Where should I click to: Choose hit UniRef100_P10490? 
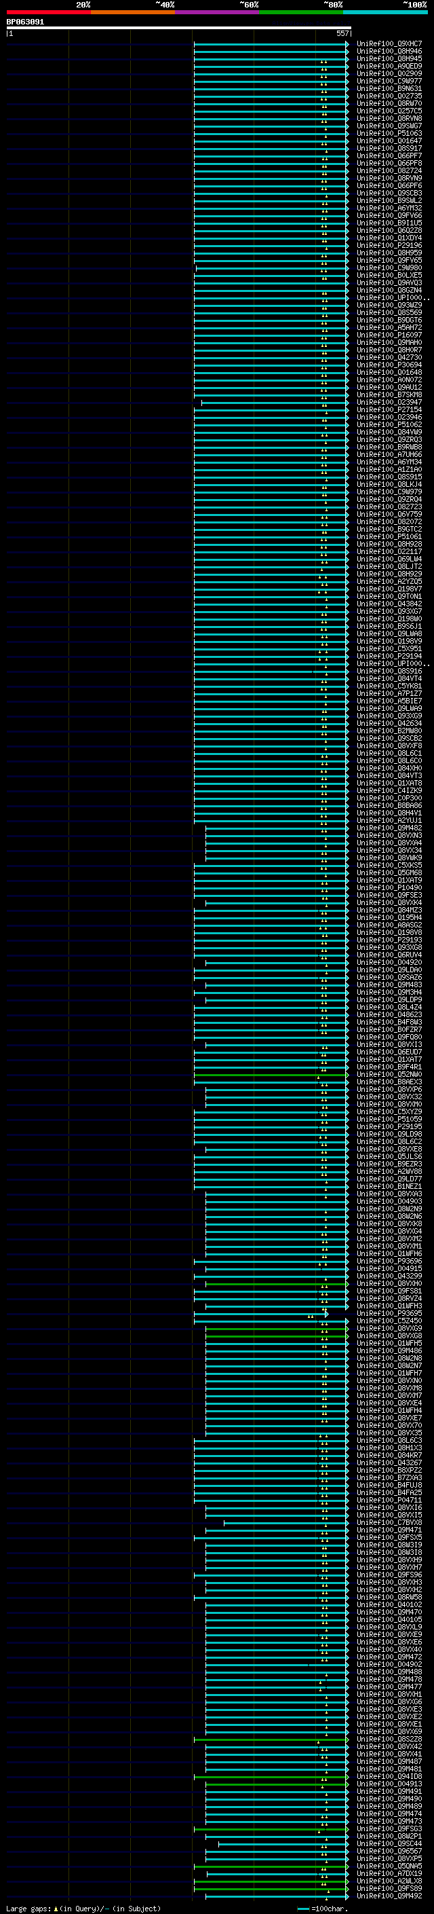point(389,888)
